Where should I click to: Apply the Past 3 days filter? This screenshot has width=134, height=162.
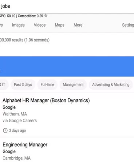pos(23,84)
